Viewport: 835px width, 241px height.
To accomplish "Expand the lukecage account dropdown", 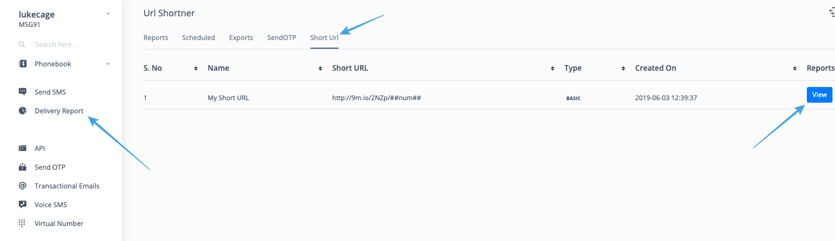I will [x=108, y=13].
